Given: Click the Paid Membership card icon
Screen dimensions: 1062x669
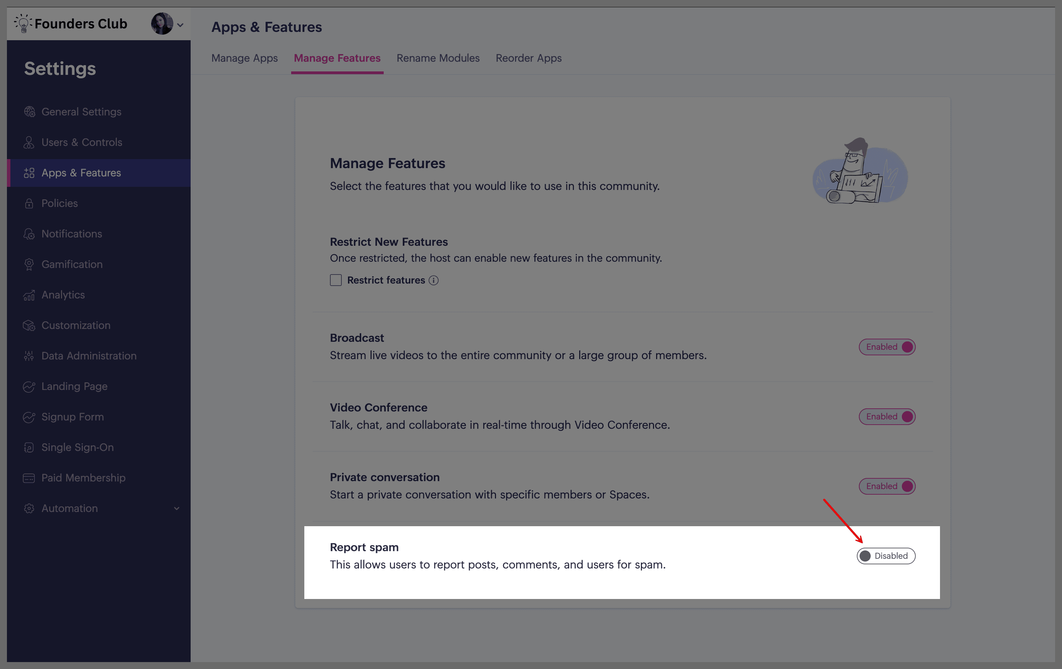Looking at the screenshot, I should (x=29, y=478).
